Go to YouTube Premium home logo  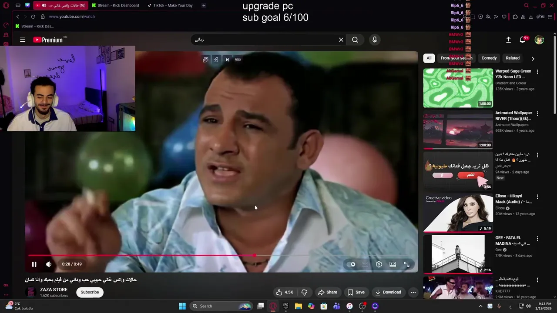tap(48, 40)
